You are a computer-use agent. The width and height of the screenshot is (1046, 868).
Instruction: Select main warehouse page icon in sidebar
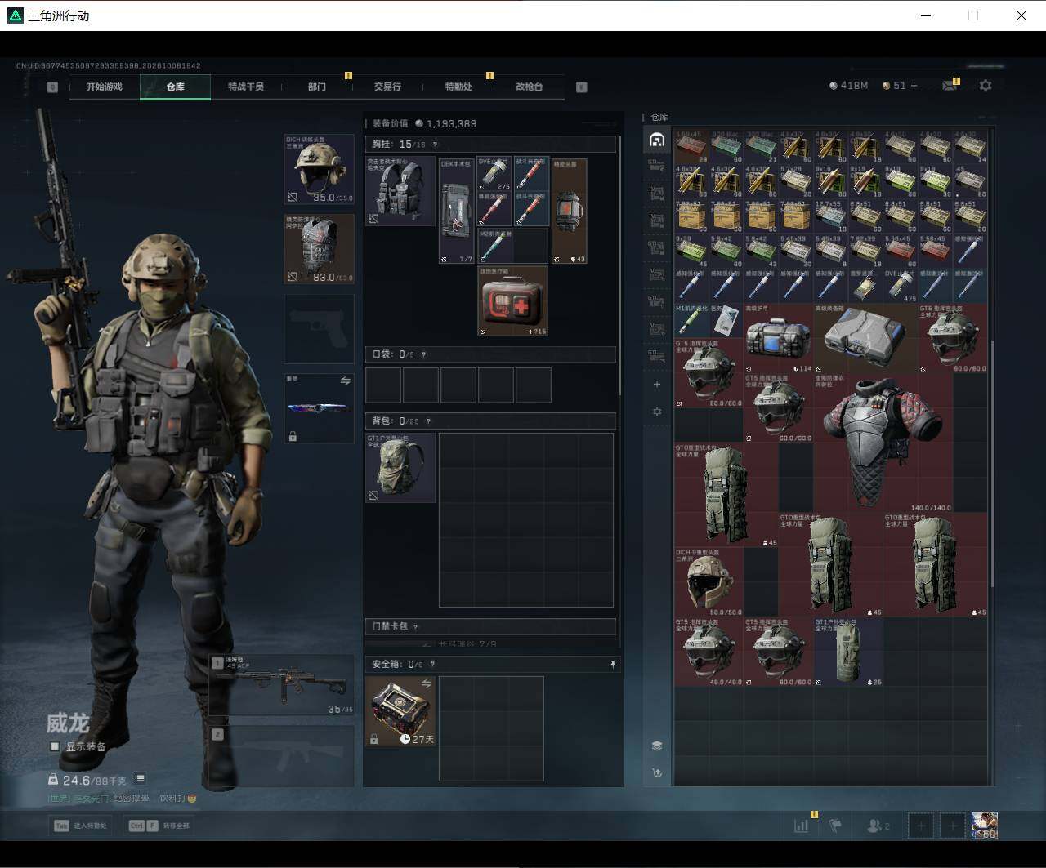[656, 140]
